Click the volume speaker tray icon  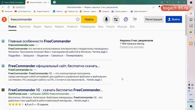tap(189, 91)
